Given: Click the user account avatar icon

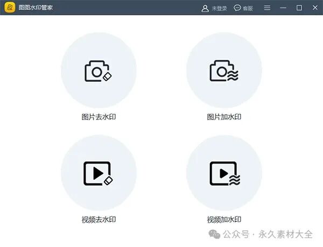Looking at the screenshot, I should pyautogui.click(x=205, y=8).
